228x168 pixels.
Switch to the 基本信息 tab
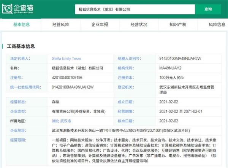tap(22, 25)
